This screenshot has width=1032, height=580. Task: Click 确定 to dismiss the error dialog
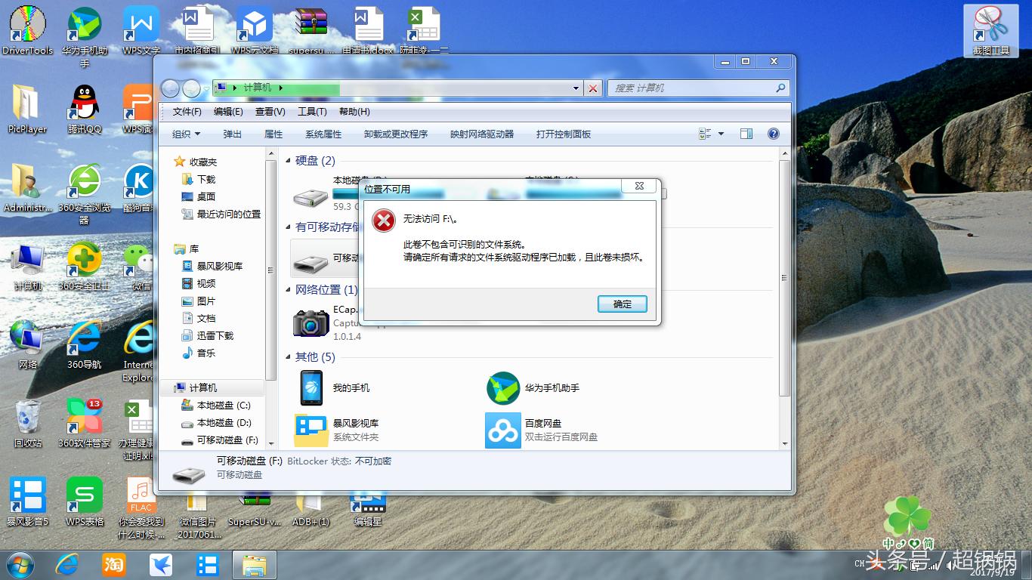[x=622, y=304]
